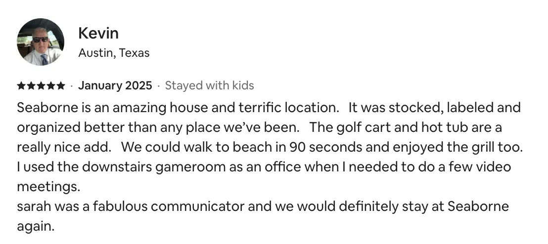Click the first star in the rating
This screenshot has height=244, width=548.
tap(21, 86)
